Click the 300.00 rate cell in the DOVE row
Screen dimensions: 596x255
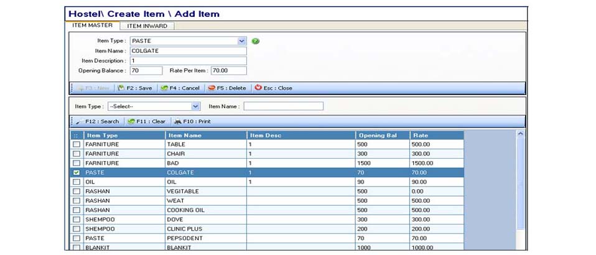pos(437,220)
